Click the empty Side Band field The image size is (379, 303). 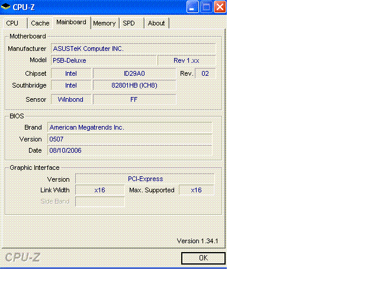point(100,201)
